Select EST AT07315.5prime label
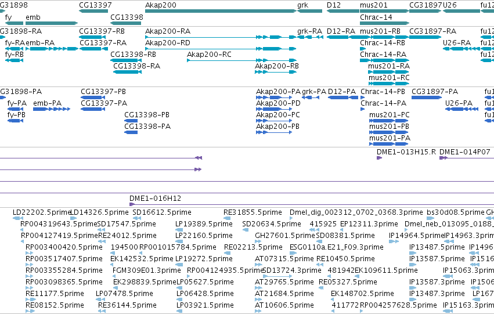 (284, 259)
